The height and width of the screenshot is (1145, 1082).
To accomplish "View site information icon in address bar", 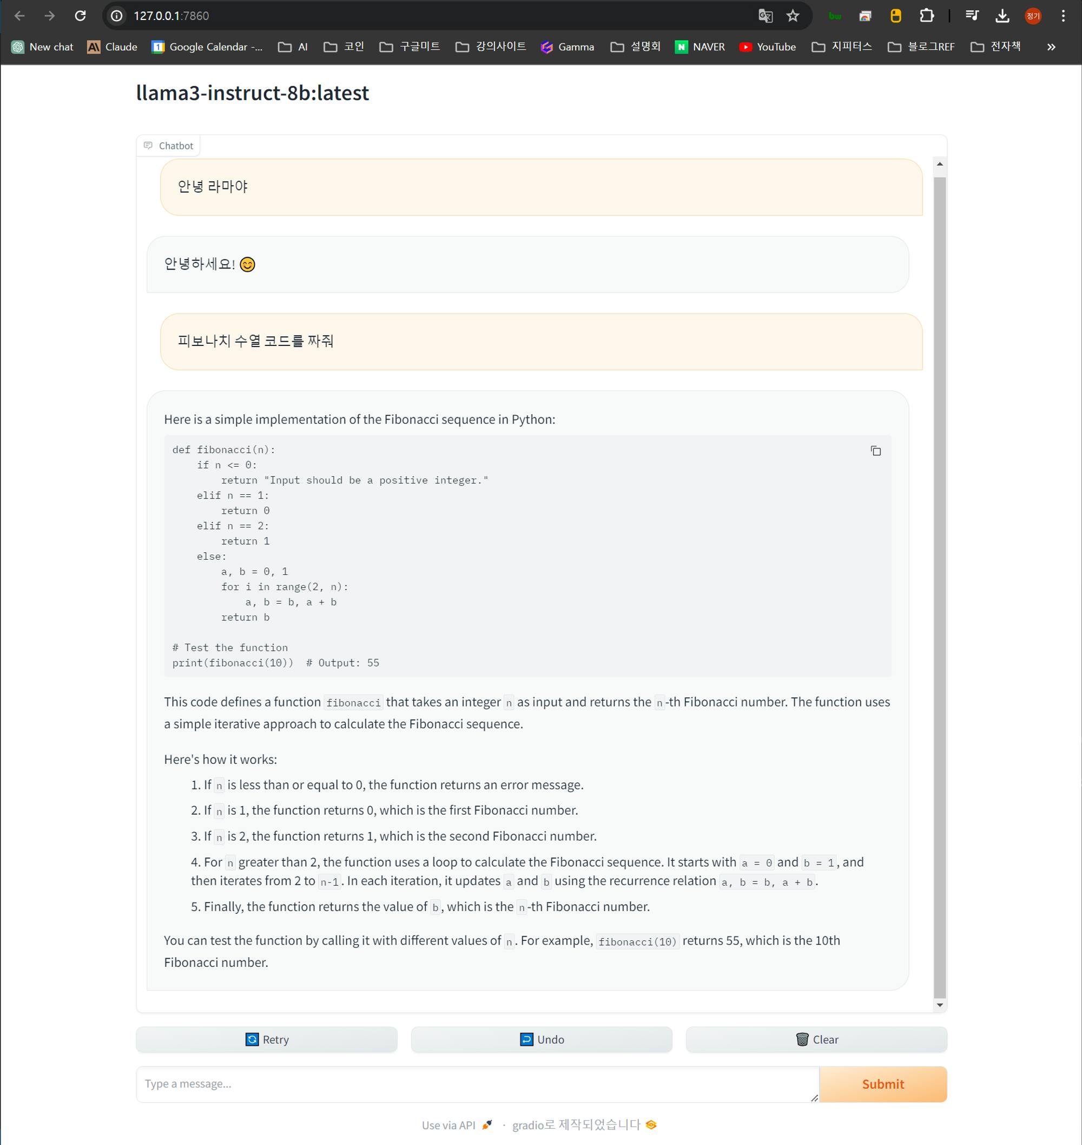I will coord(116,16).
